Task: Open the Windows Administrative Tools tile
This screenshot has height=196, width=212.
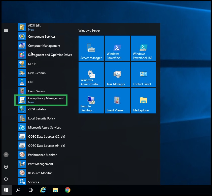Action: coord(91,75)
